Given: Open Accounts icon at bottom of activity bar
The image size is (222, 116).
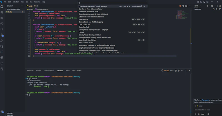Looking at the screenshot, I should click(x=2, y=112).
